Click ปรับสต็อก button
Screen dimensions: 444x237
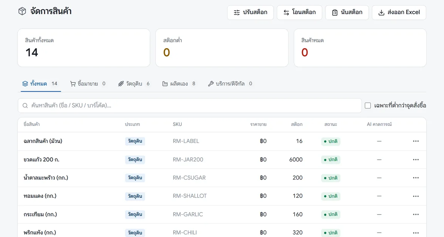pyautogui.click(x=250, y=13)
